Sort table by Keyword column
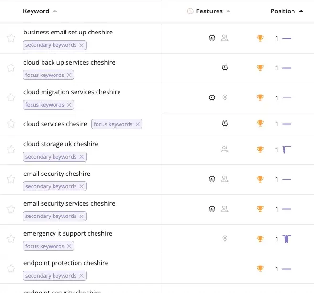This screenshot has width=314, height=293. coord(36,11)
